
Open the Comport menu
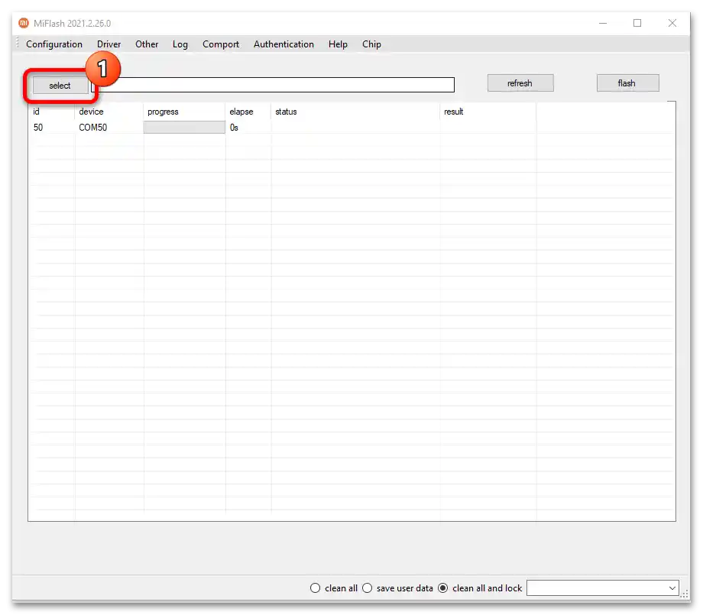tap(221, 44)
